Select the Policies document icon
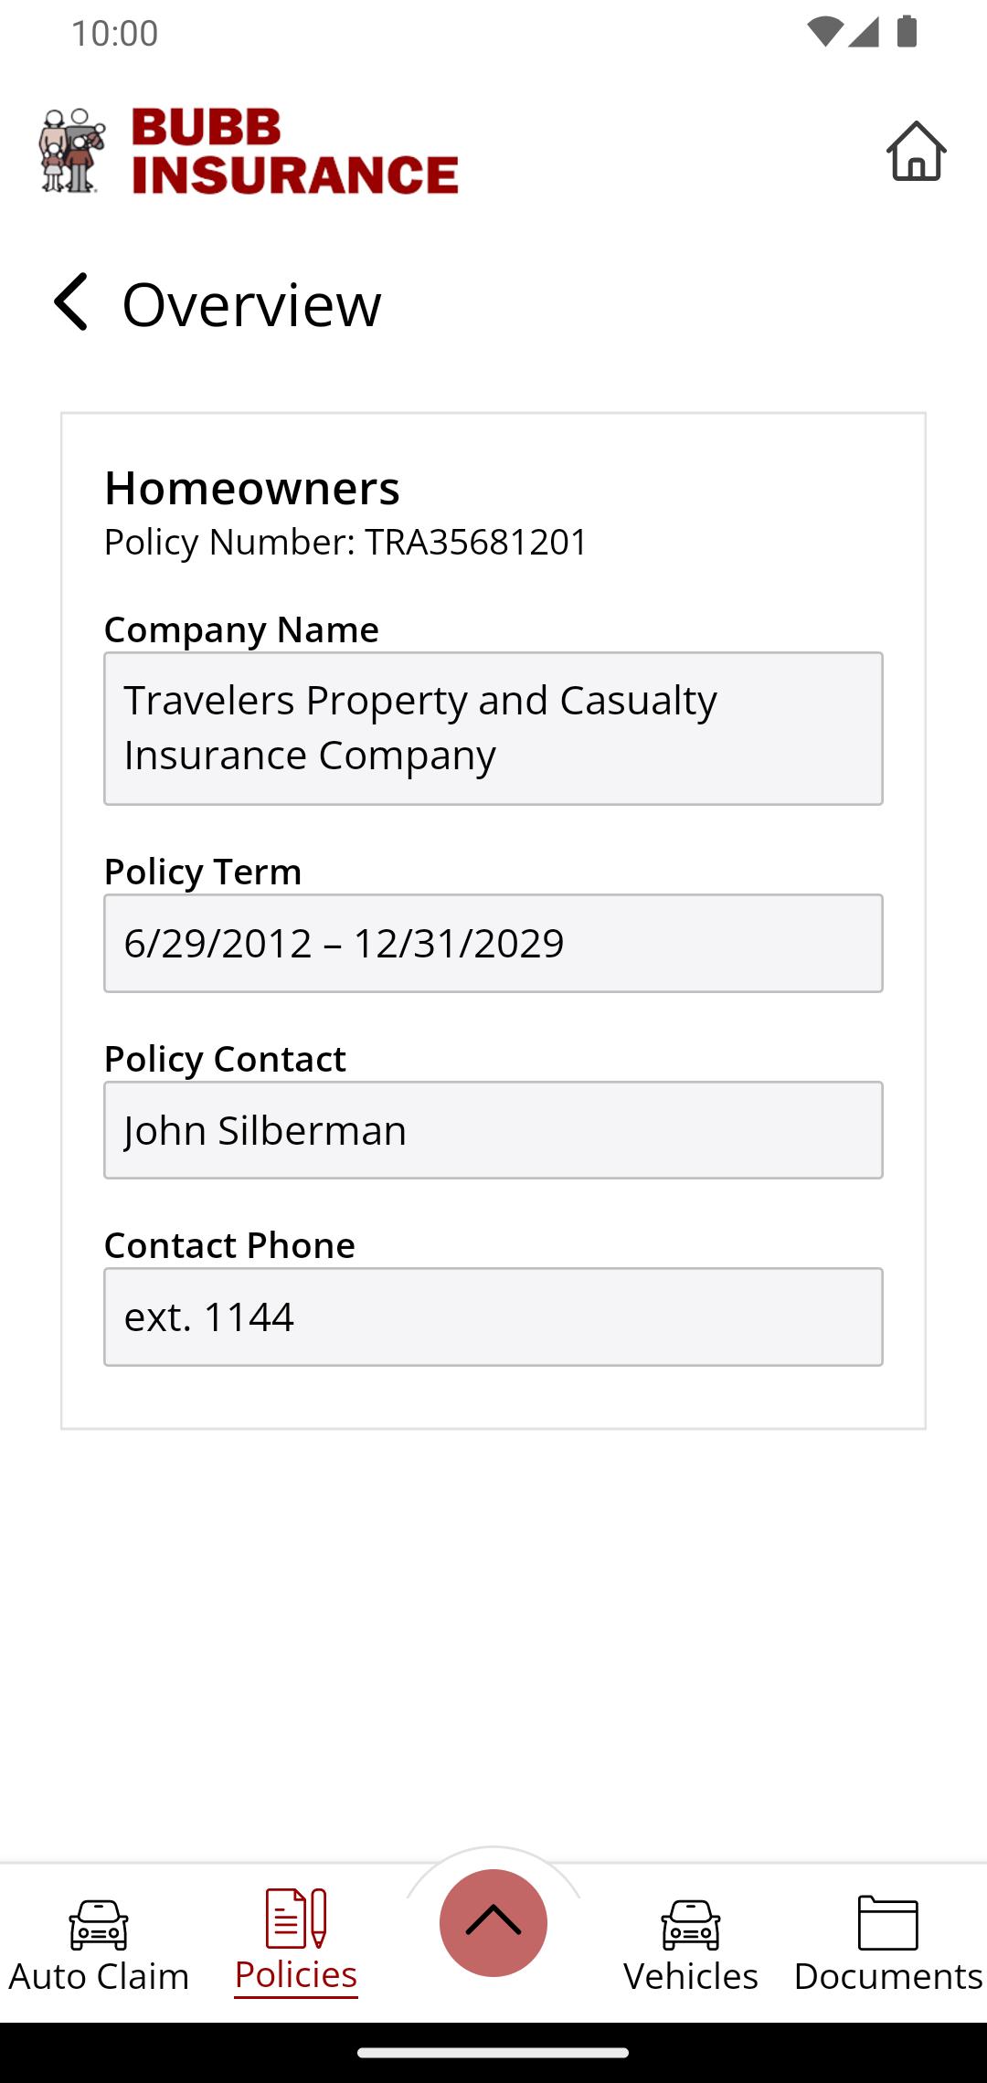987x2083 pixels. pos(296,1919)
